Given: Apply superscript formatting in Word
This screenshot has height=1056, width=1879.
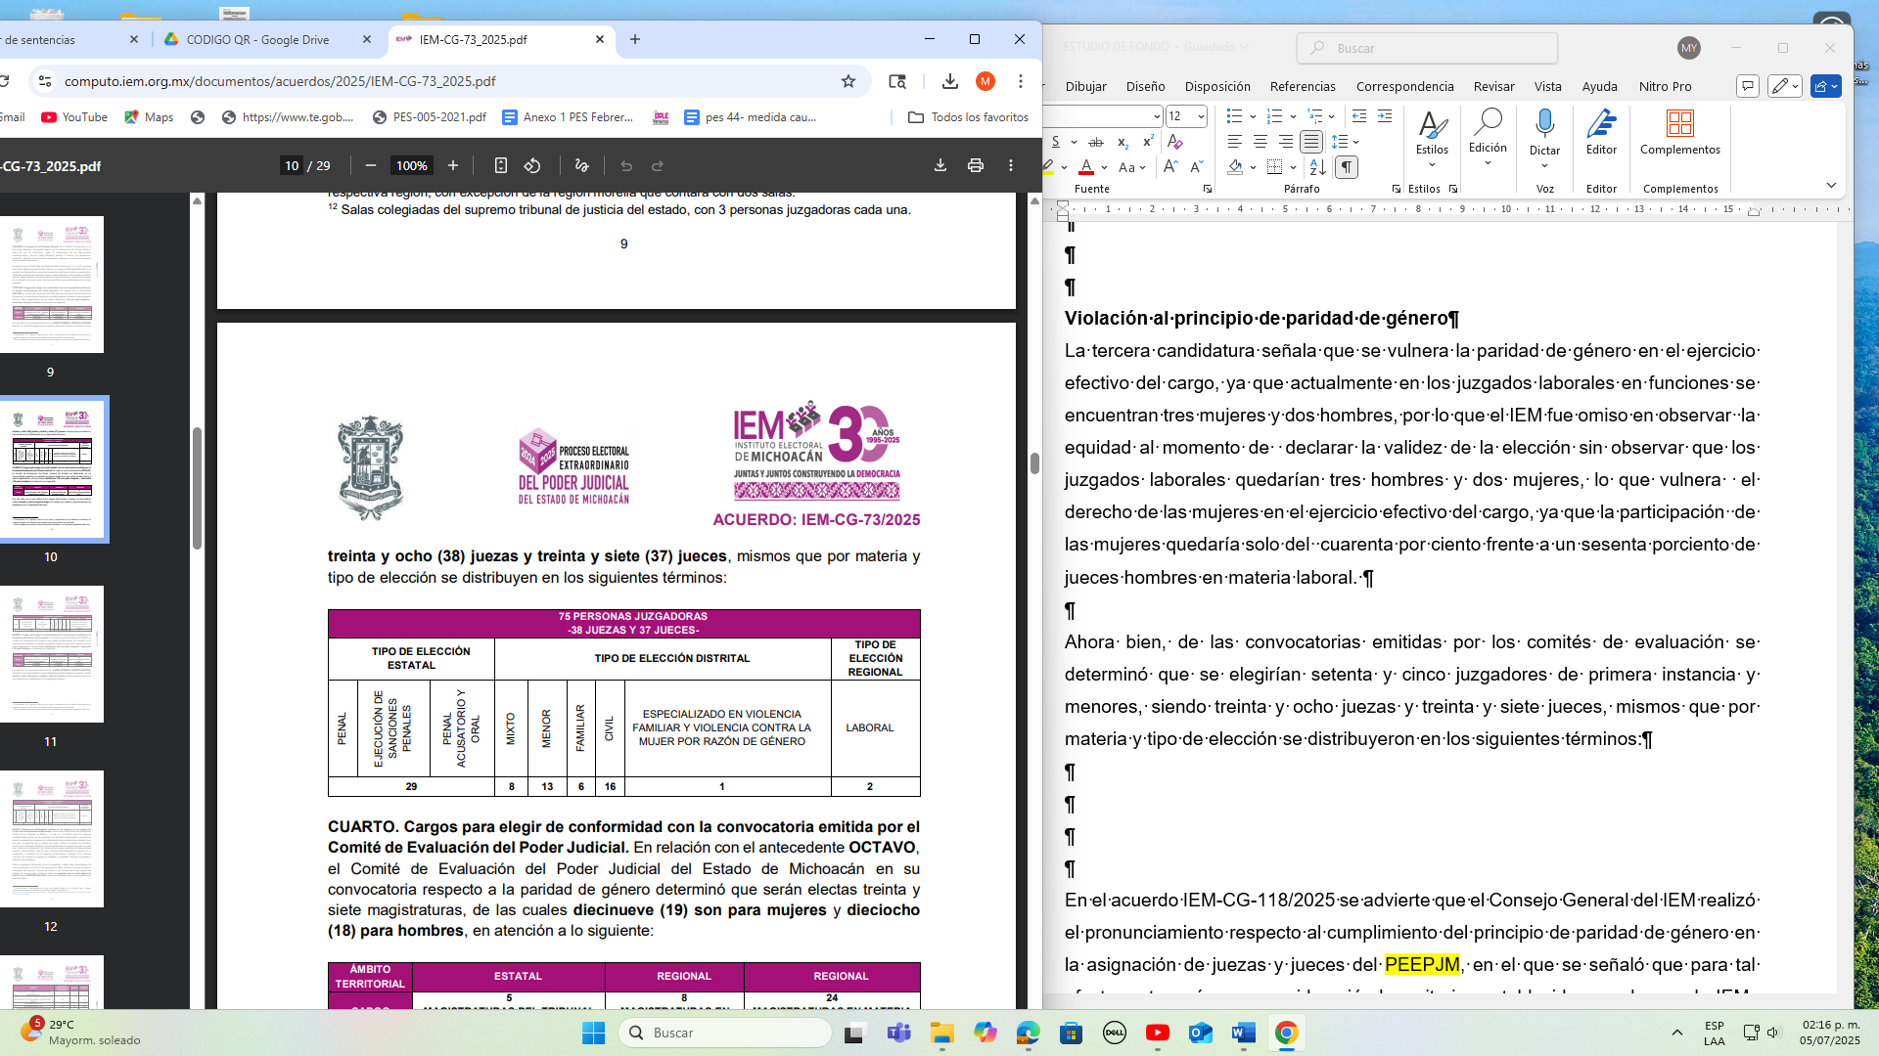Looking at the screenshot, I should 1147,142.
